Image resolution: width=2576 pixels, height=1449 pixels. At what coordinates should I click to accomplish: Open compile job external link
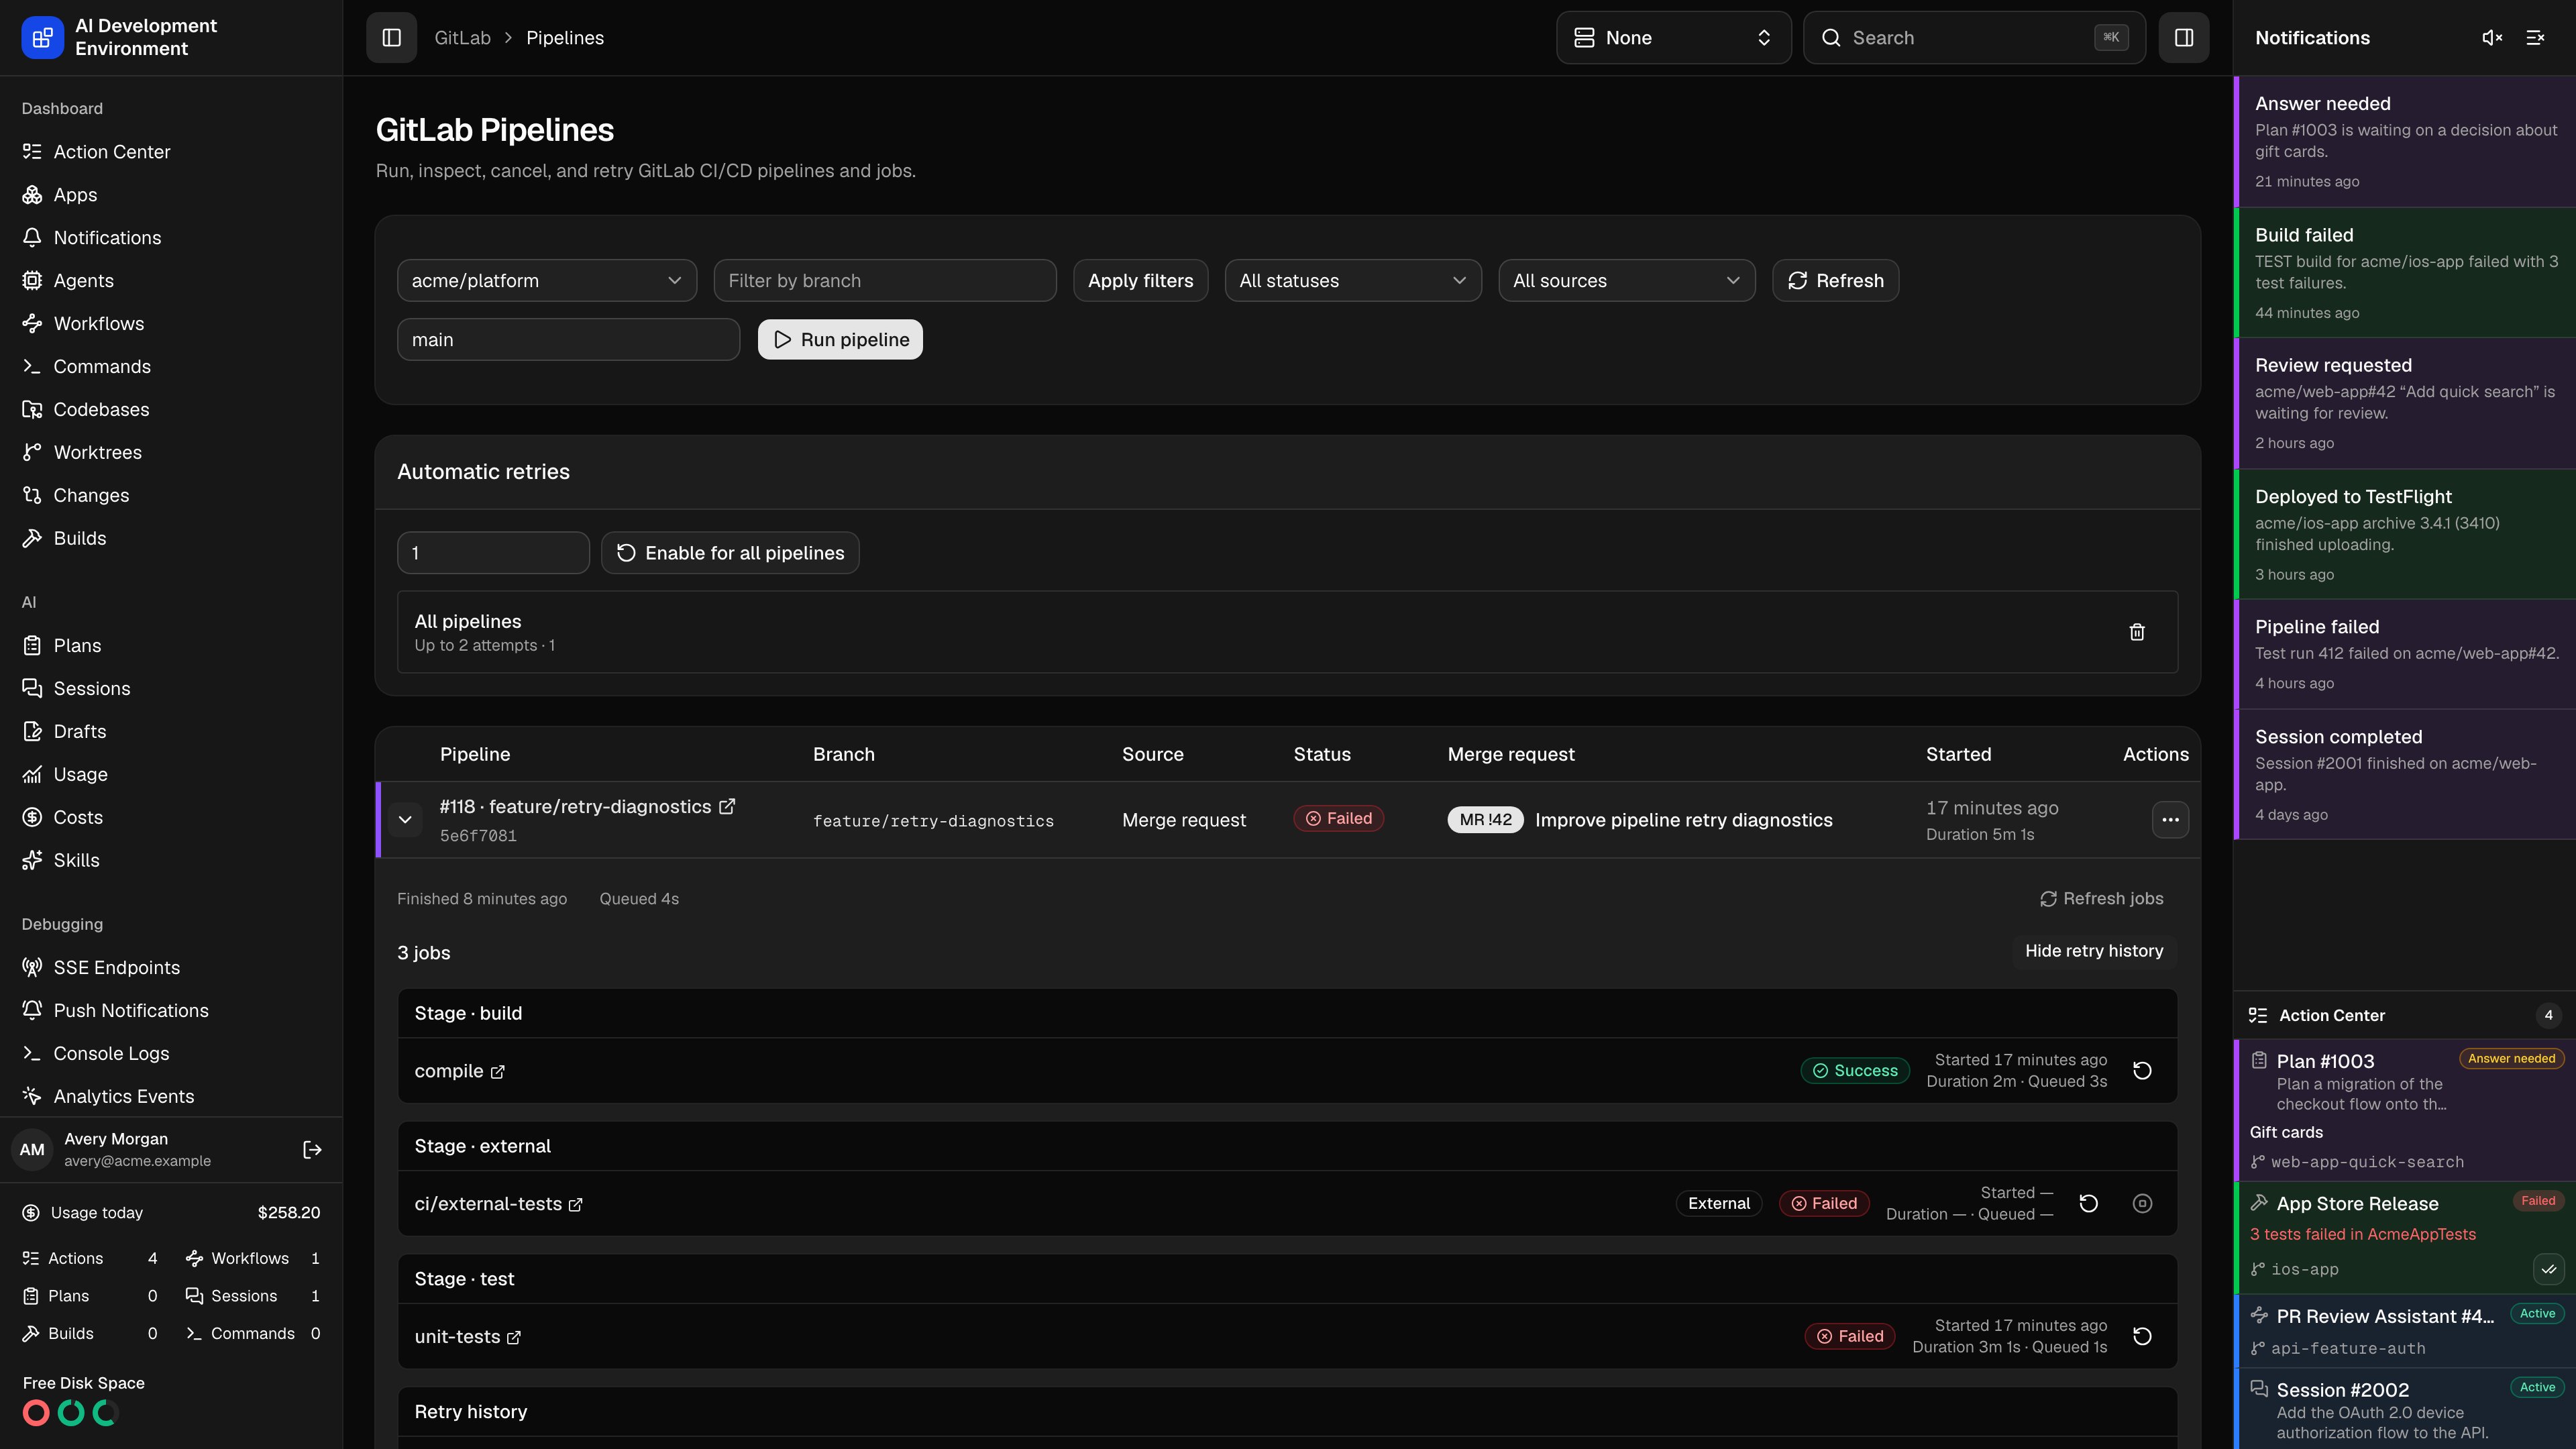click(498, 1072)
